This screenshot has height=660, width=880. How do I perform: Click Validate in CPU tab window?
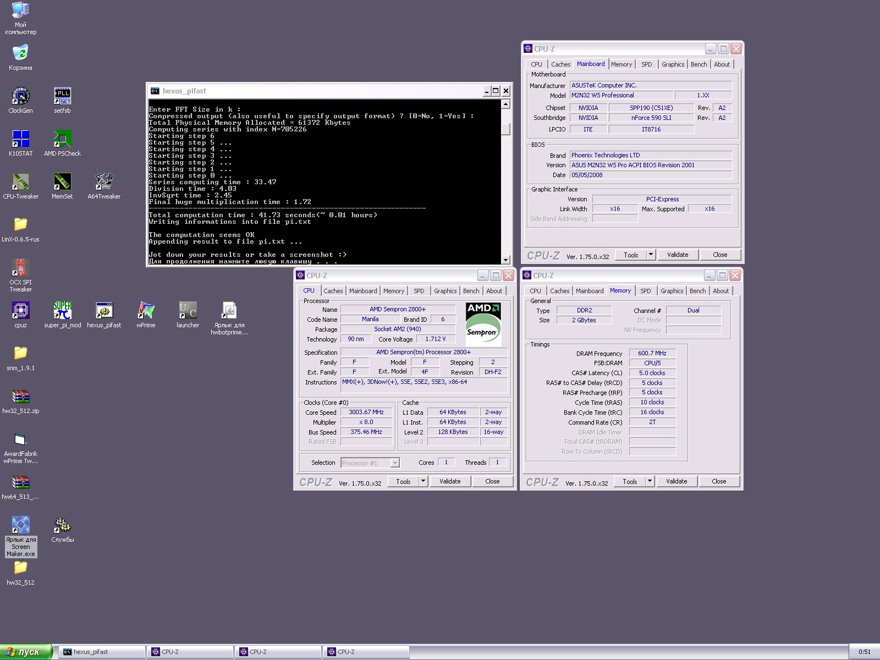450,481
